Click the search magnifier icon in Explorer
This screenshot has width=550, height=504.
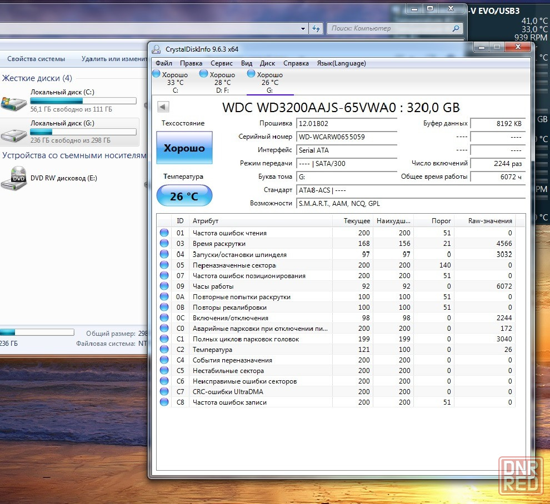coord(456,28)
